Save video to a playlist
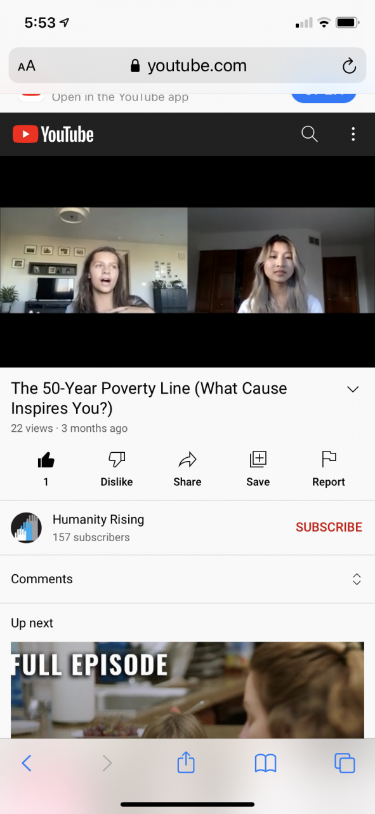375x814 pixels. [258, 469]
